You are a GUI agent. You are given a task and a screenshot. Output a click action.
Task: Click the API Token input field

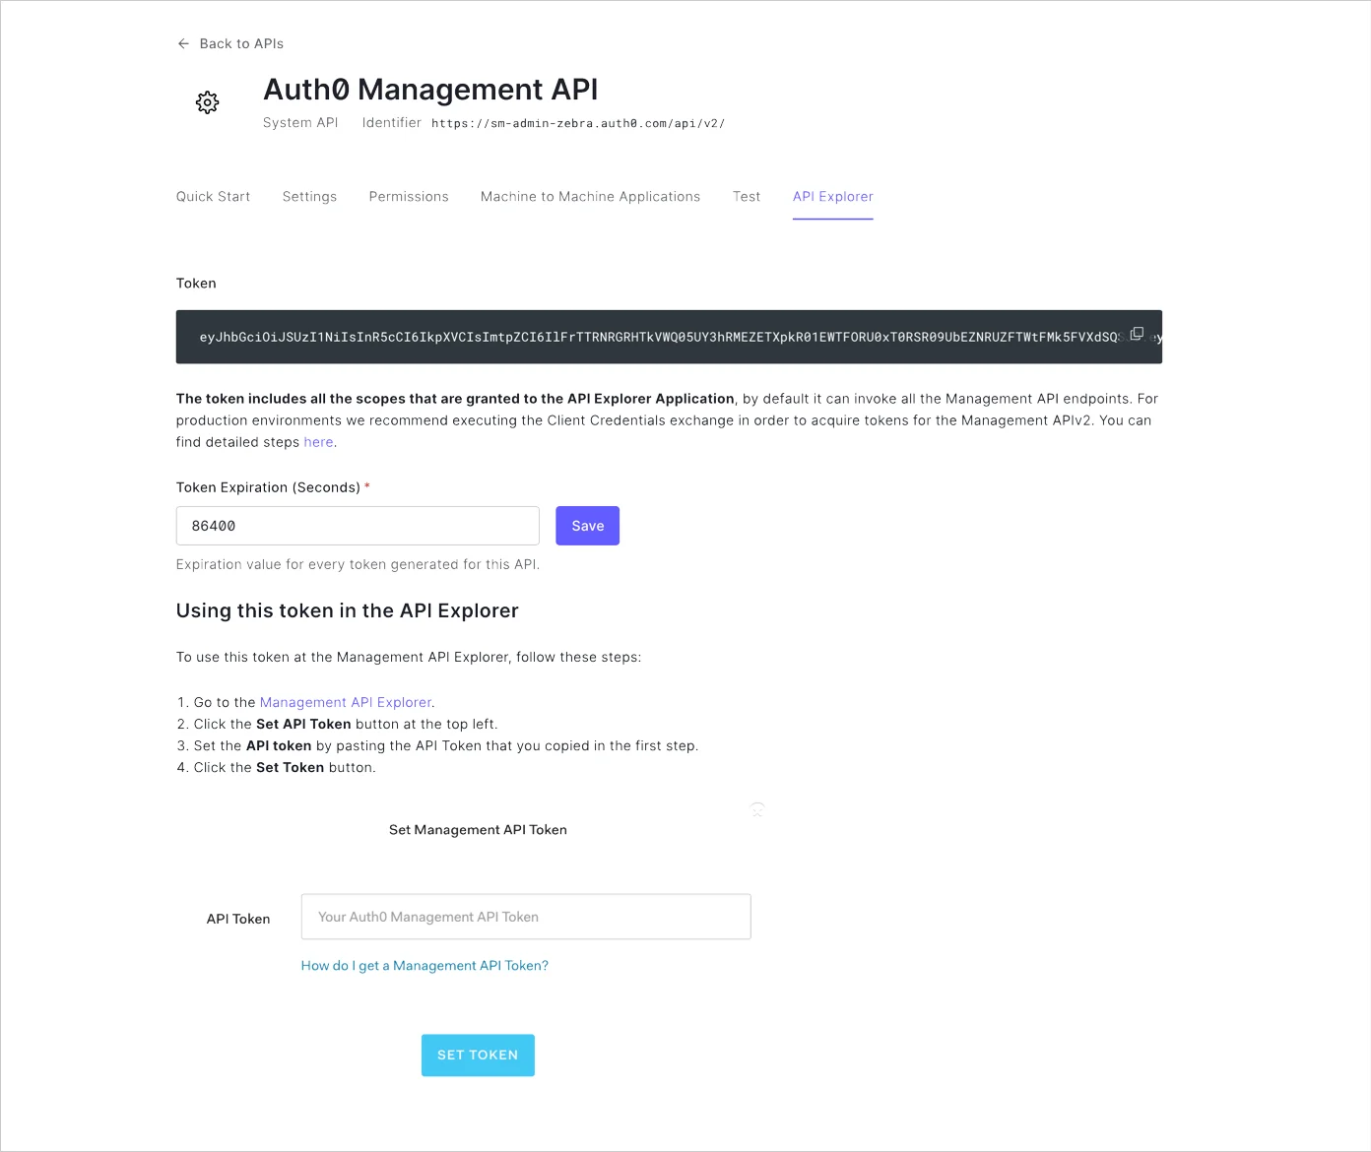click(526, 917)
